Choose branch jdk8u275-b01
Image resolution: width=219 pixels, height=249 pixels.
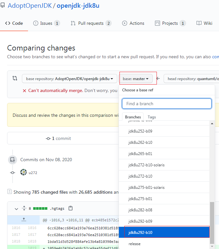(164, 199)
